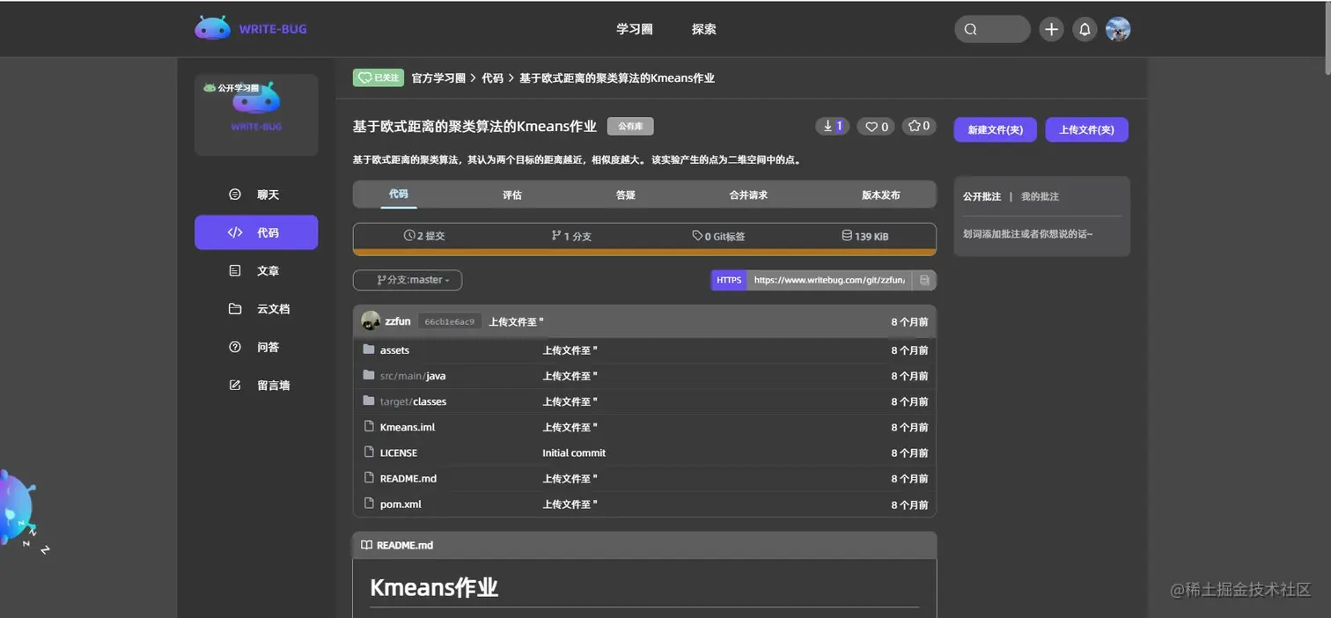Go to 代码 breadcrumb link

492,78
